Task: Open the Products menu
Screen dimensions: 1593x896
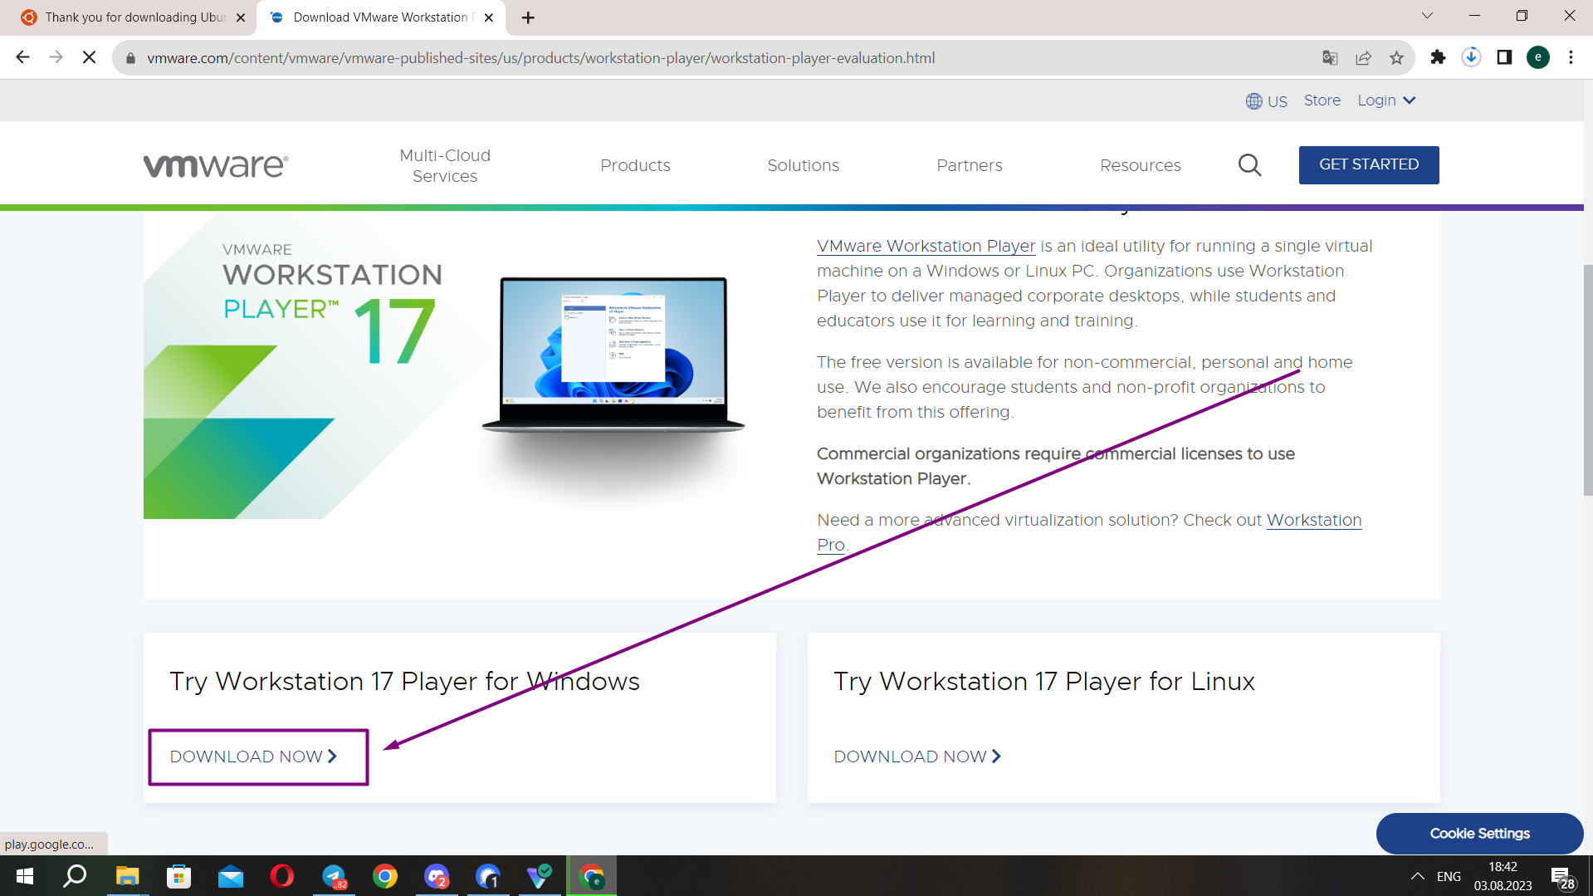Action: point(635,165)
